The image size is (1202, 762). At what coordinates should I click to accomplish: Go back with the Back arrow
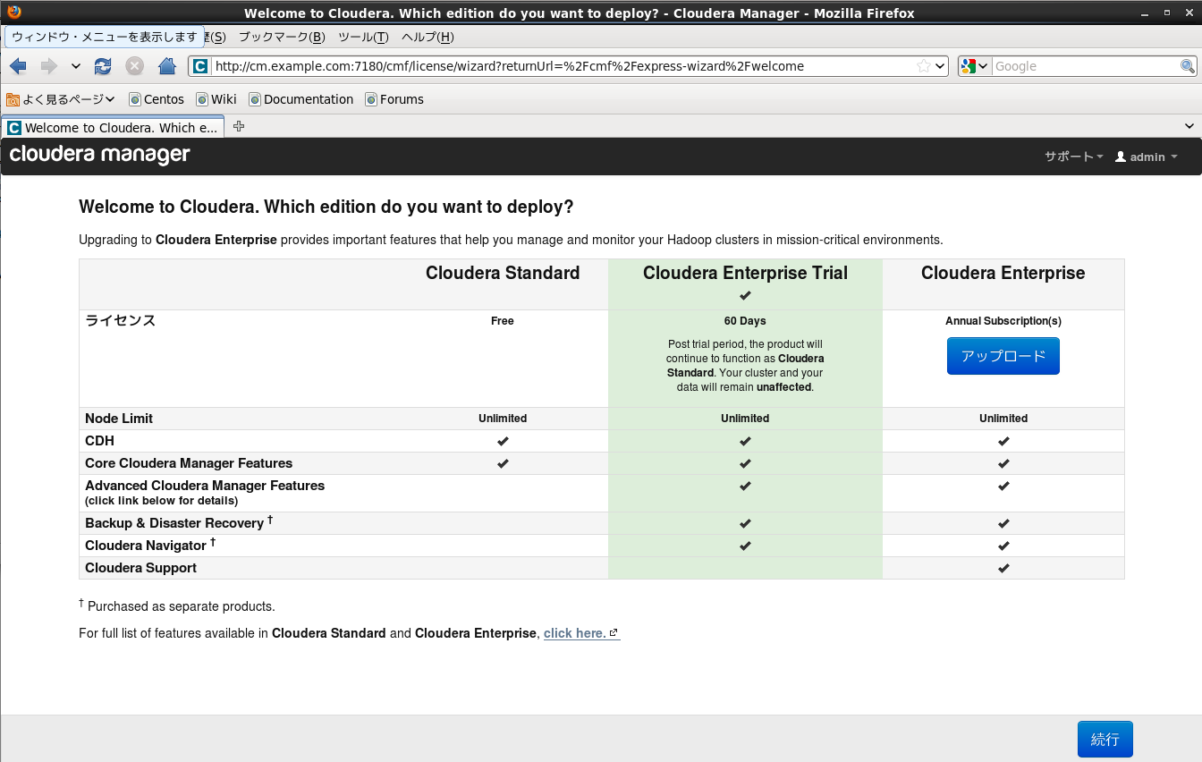click(x=18, y=66)
